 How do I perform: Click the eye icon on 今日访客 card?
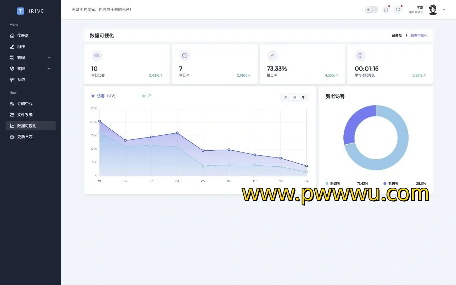97,56
